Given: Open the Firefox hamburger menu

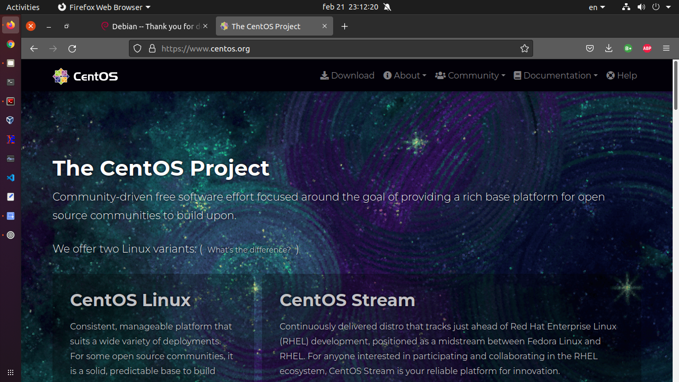Looking at the screenshot, I should pyautogui.click(x=666, y=48).
